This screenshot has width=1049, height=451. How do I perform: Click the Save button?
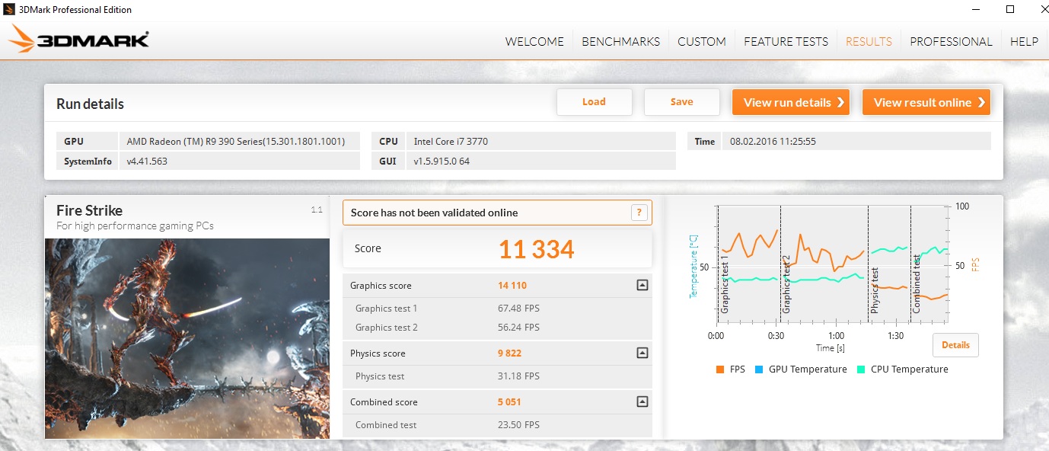[682, 102]
